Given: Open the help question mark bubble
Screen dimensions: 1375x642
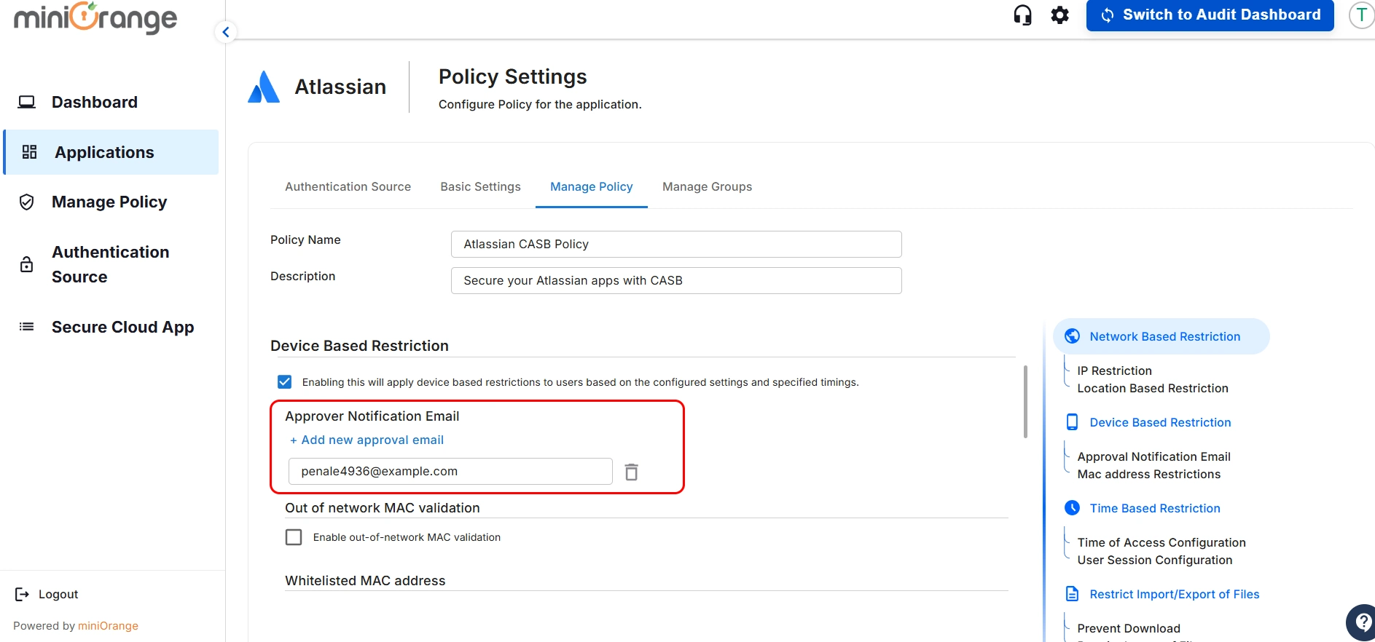Looking at the screenshot, I should click(x=1361, y=622).
